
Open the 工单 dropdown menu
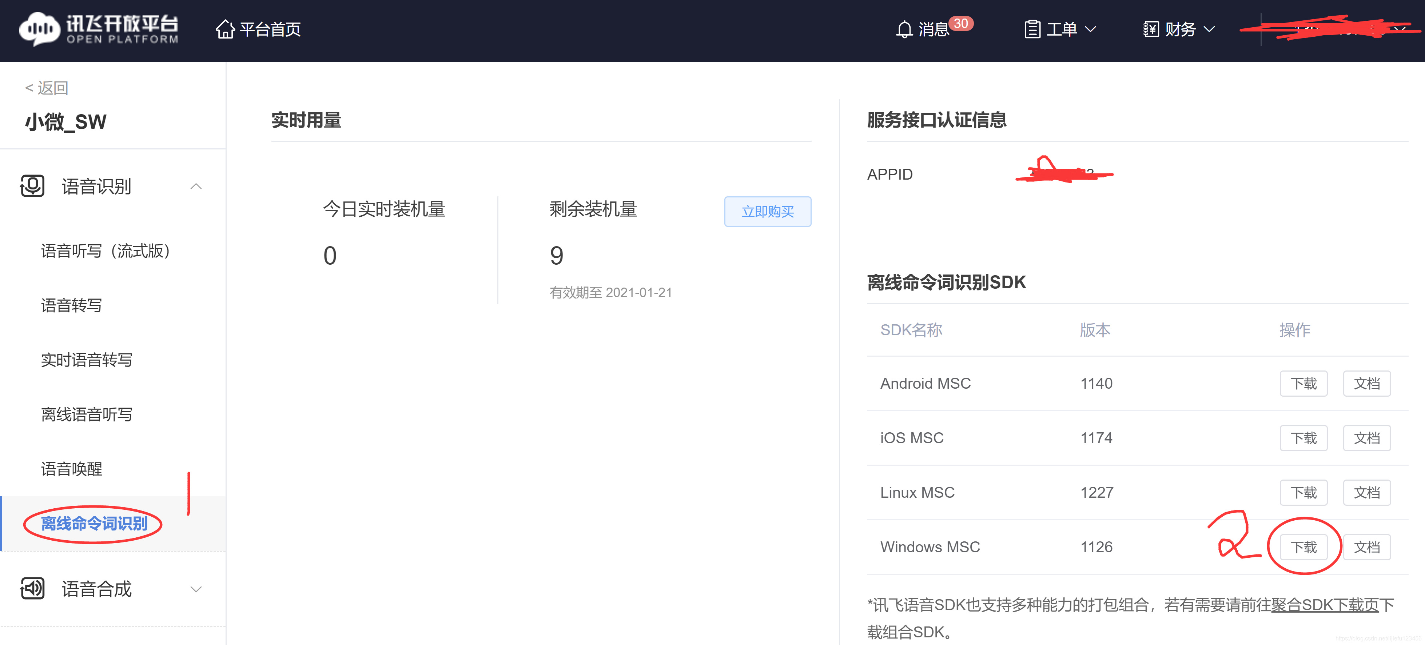click(x=1090, y=29)
